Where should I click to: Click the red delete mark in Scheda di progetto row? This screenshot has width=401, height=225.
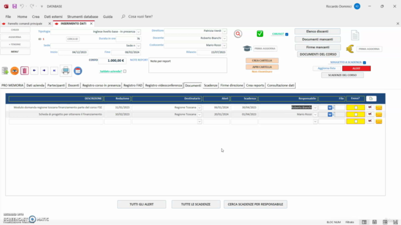[x=370, y=114]
